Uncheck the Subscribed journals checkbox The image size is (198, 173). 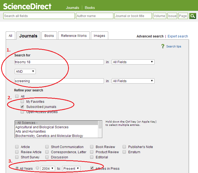coord(23,107)
